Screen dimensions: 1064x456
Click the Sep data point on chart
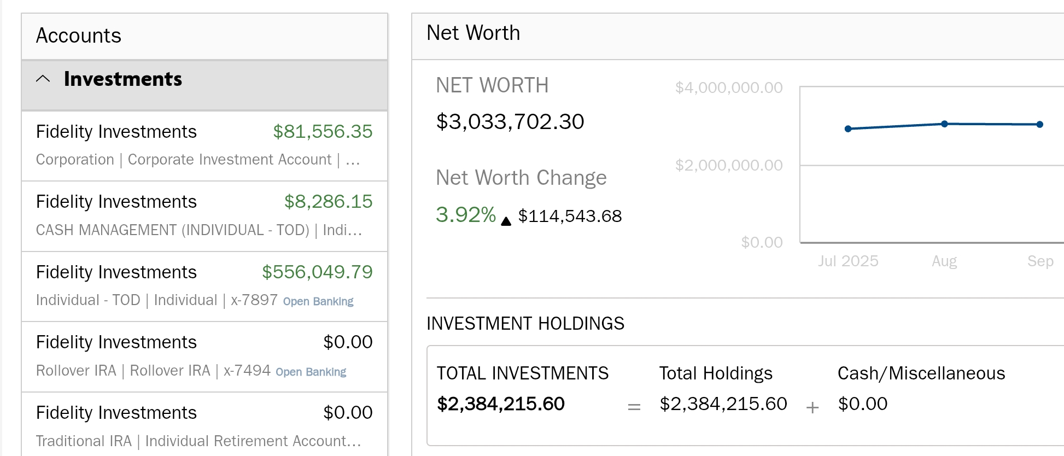(x=1039, y=125)
